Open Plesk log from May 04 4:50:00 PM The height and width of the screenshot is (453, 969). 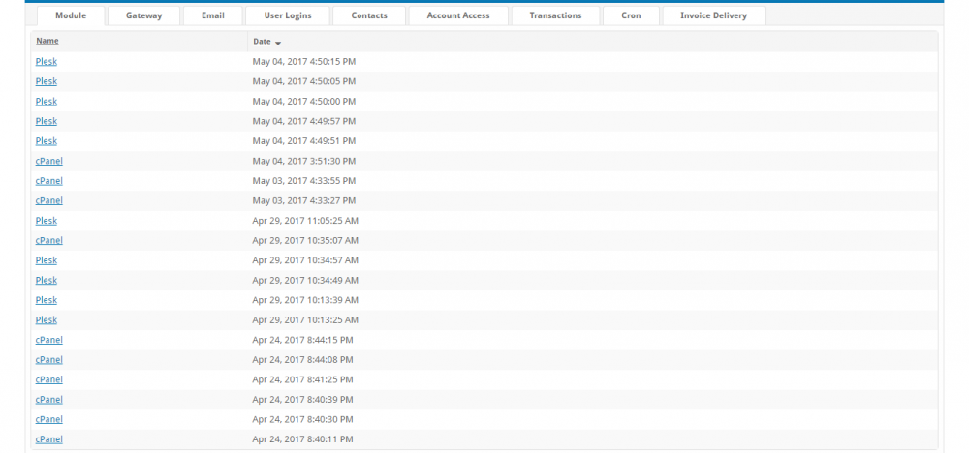(47, 102)
